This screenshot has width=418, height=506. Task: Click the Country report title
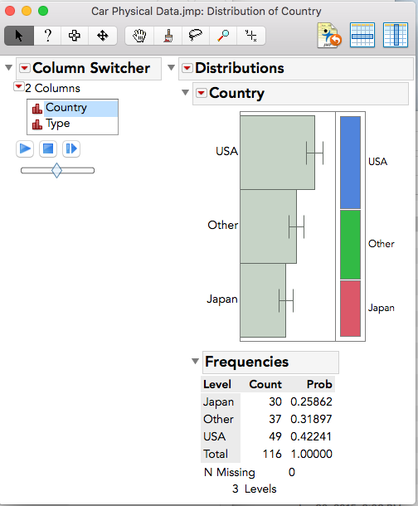click(236, 93)
